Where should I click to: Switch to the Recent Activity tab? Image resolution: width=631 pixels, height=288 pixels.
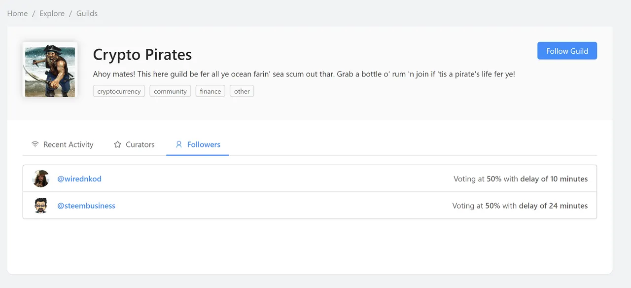click(62, 144)
